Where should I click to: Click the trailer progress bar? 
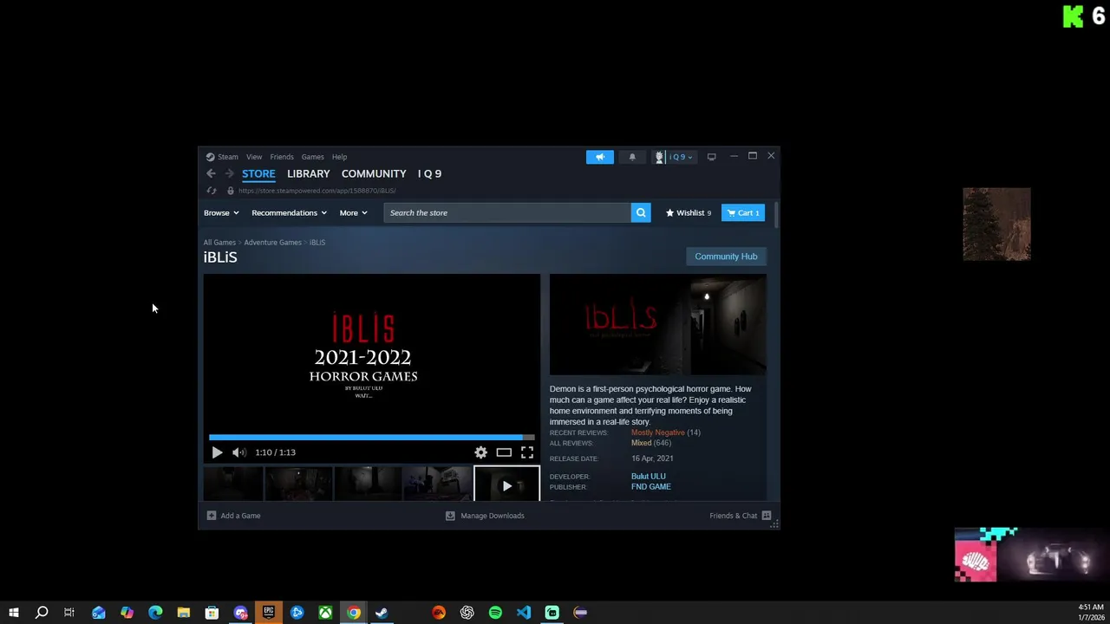371,438
